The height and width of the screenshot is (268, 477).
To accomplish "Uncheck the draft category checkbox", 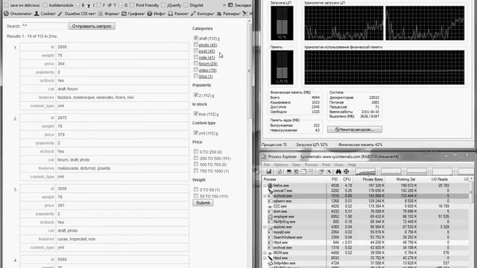I will (x=195, y=38).
